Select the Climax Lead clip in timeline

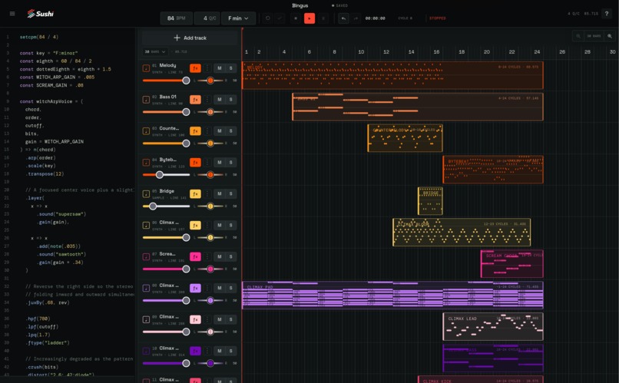click(x=493, y=327)
